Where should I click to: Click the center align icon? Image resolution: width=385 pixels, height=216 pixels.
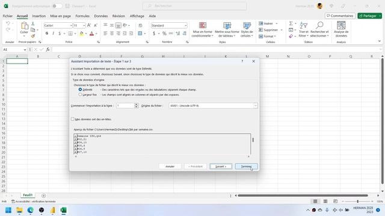(112, 34)
